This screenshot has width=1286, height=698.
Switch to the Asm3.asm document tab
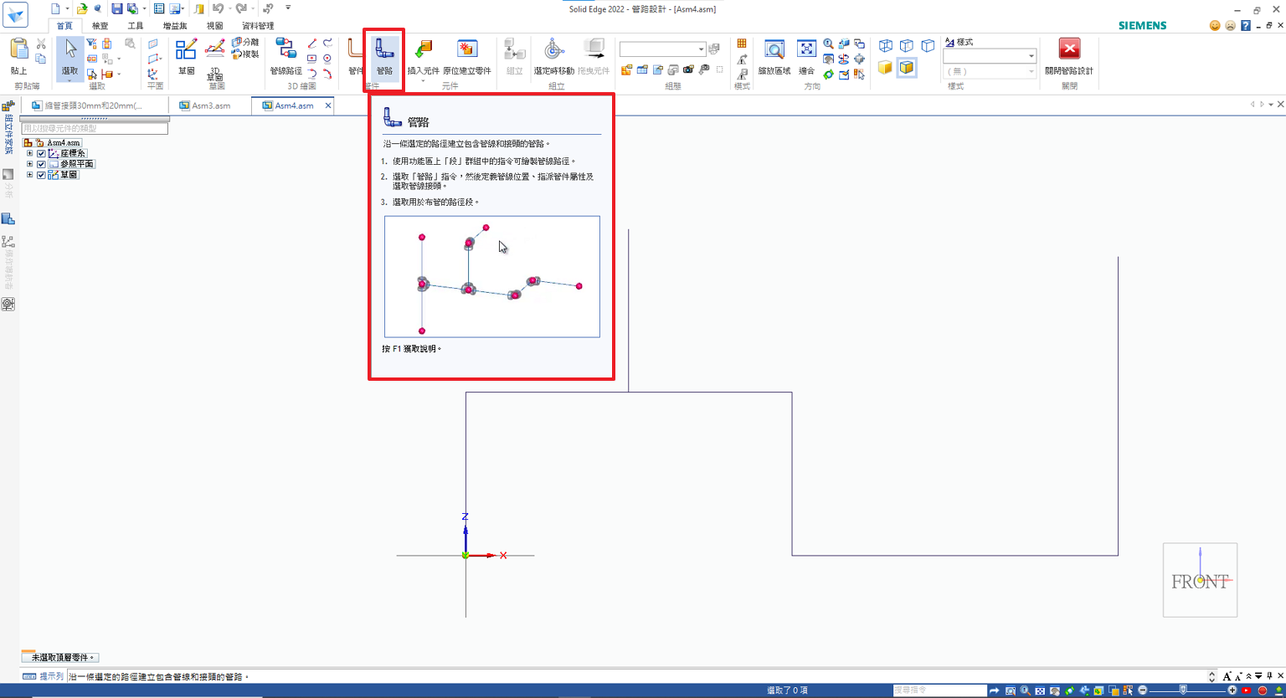pos(210,105)
